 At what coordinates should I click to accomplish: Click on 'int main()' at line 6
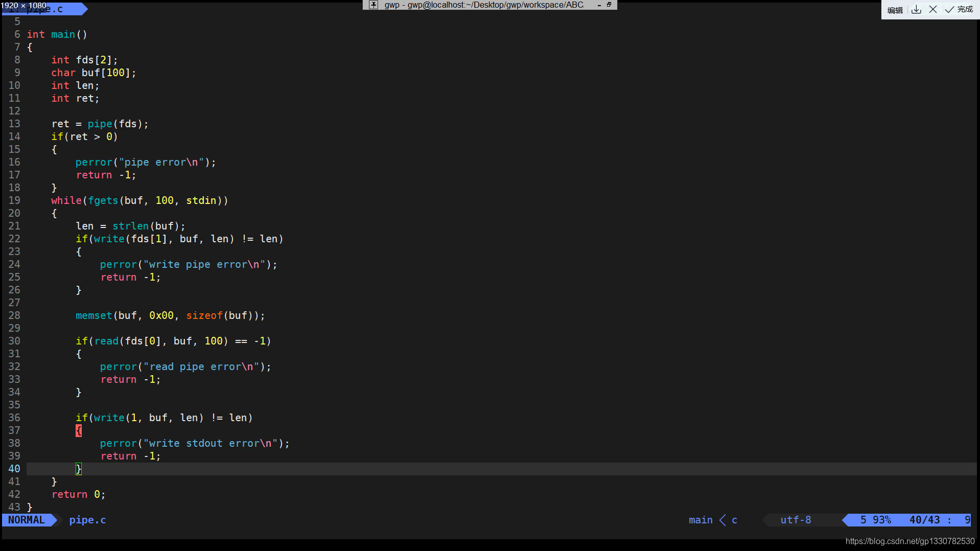pyautogui.click(x=57, y=34)
